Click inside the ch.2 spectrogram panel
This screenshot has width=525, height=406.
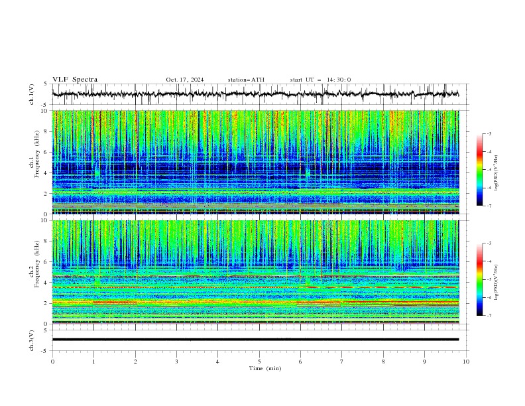click(x=255, y=272)
